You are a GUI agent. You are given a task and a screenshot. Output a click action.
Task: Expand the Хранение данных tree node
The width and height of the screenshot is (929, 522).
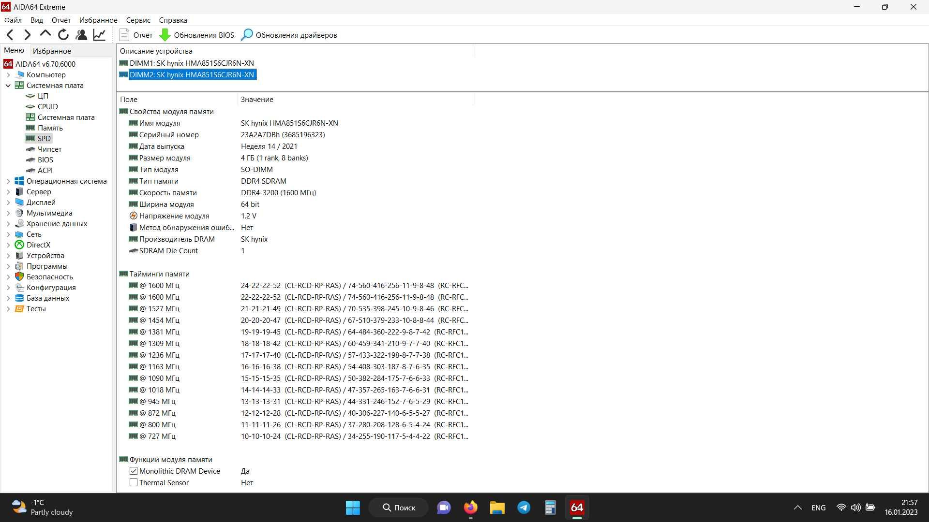(8, 224)
